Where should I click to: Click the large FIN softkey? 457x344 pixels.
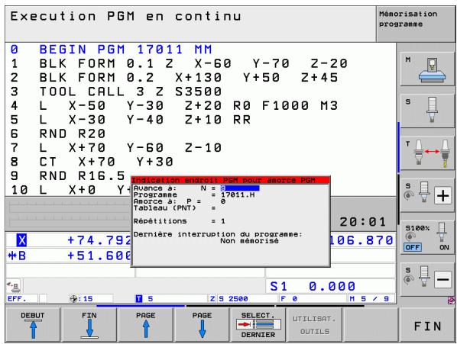tap(427, 326)
